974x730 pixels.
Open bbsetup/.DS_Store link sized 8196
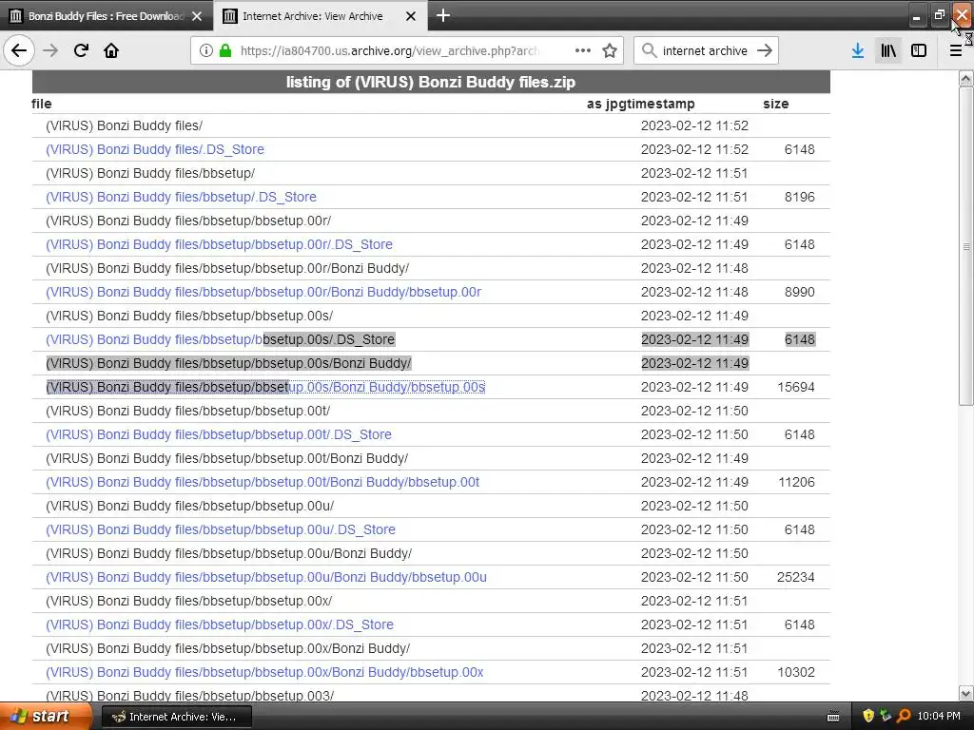click(x=181, y=197)
